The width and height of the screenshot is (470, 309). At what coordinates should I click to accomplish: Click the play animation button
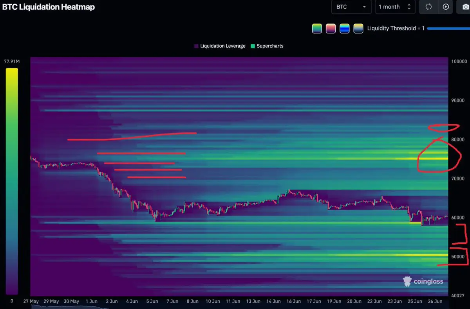(446, 7)
